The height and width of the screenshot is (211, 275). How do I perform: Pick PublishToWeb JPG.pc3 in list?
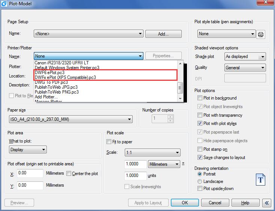click(x=56, y=87)
